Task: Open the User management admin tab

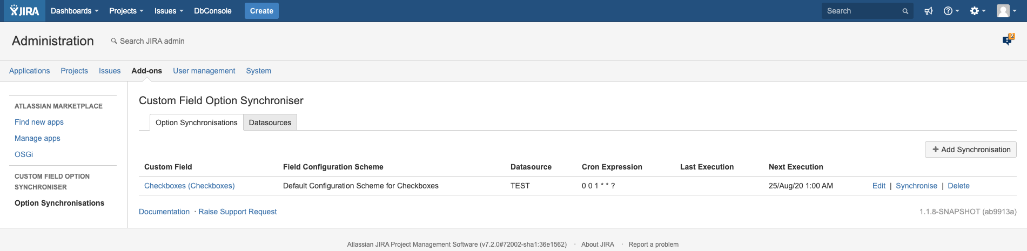Action: (x=204, y=71)
